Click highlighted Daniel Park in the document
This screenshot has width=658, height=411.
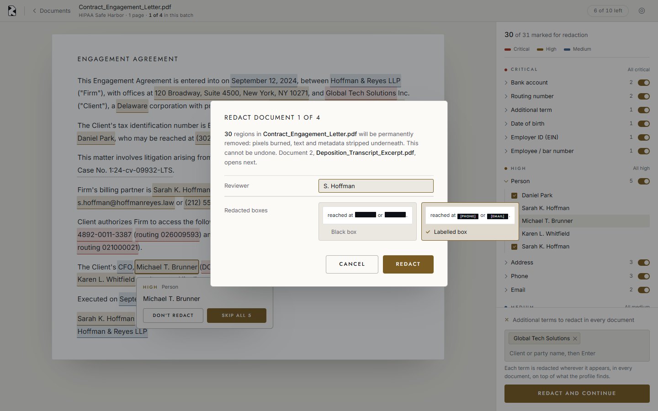click(x=96, y=138)
